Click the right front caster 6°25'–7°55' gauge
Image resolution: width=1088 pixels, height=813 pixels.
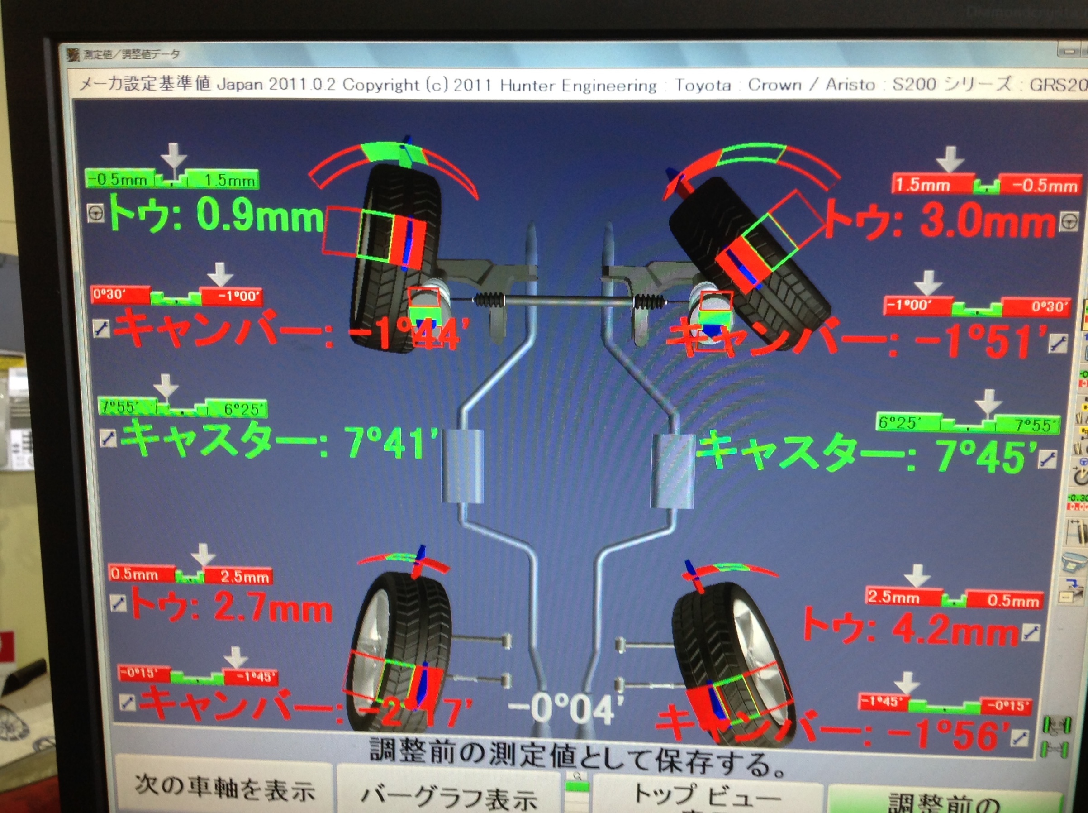point(968,423)
